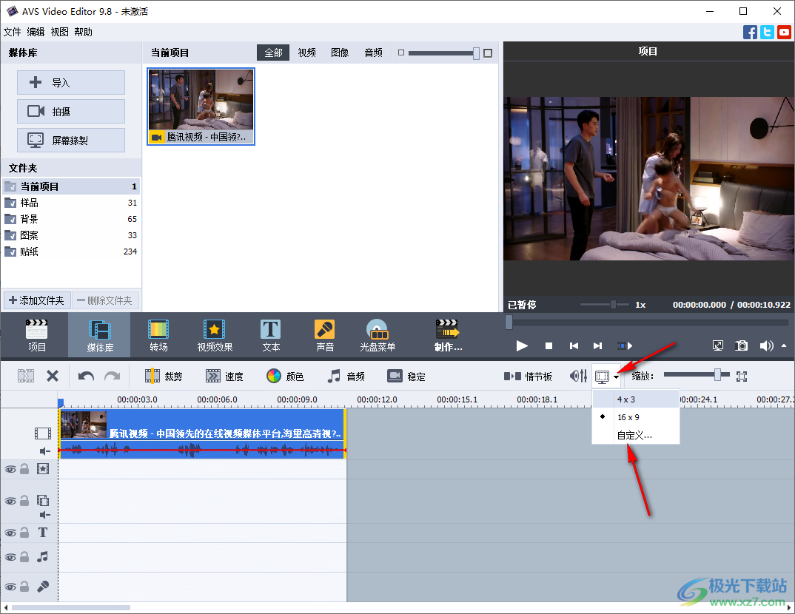Take a snapshot with the camera icon

741,345
